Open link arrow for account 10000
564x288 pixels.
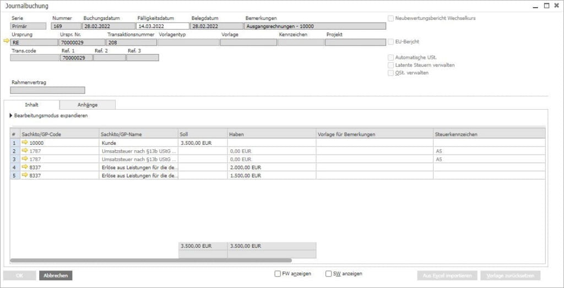[25, 143]
